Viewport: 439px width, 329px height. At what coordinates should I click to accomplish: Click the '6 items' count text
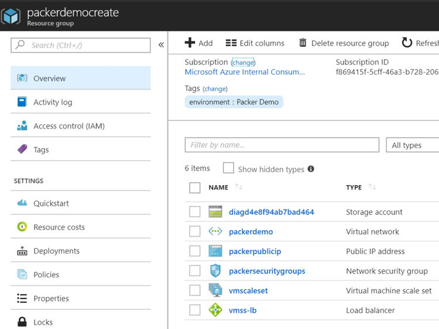pos(197,168)
